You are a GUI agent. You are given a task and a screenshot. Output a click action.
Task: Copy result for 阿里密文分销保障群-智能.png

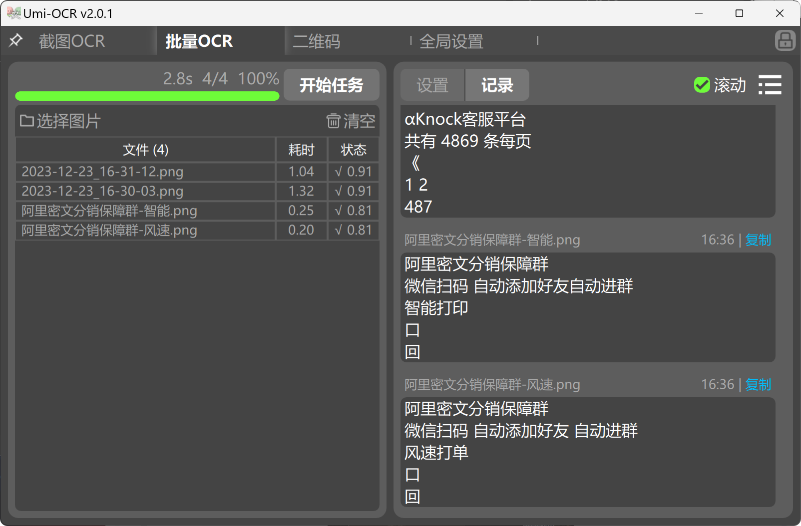pyautogui.click(x=758, y=240)
